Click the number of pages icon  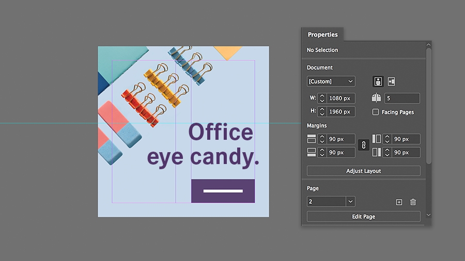click(x=376, y=98)
